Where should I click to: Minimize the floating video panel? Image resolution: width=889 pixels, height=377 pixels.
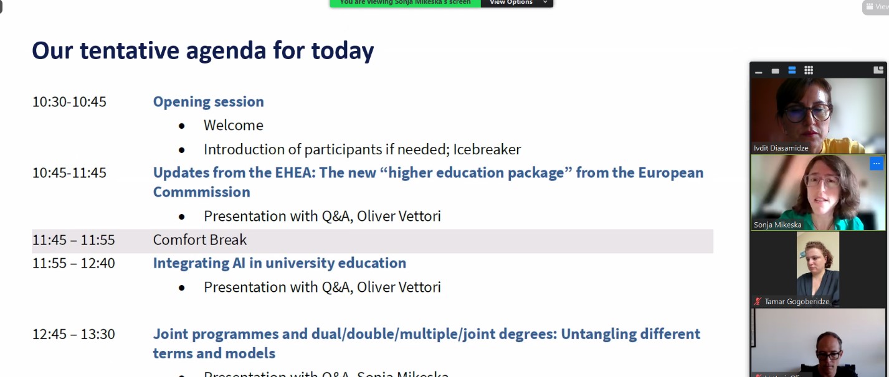pos(759,71)
